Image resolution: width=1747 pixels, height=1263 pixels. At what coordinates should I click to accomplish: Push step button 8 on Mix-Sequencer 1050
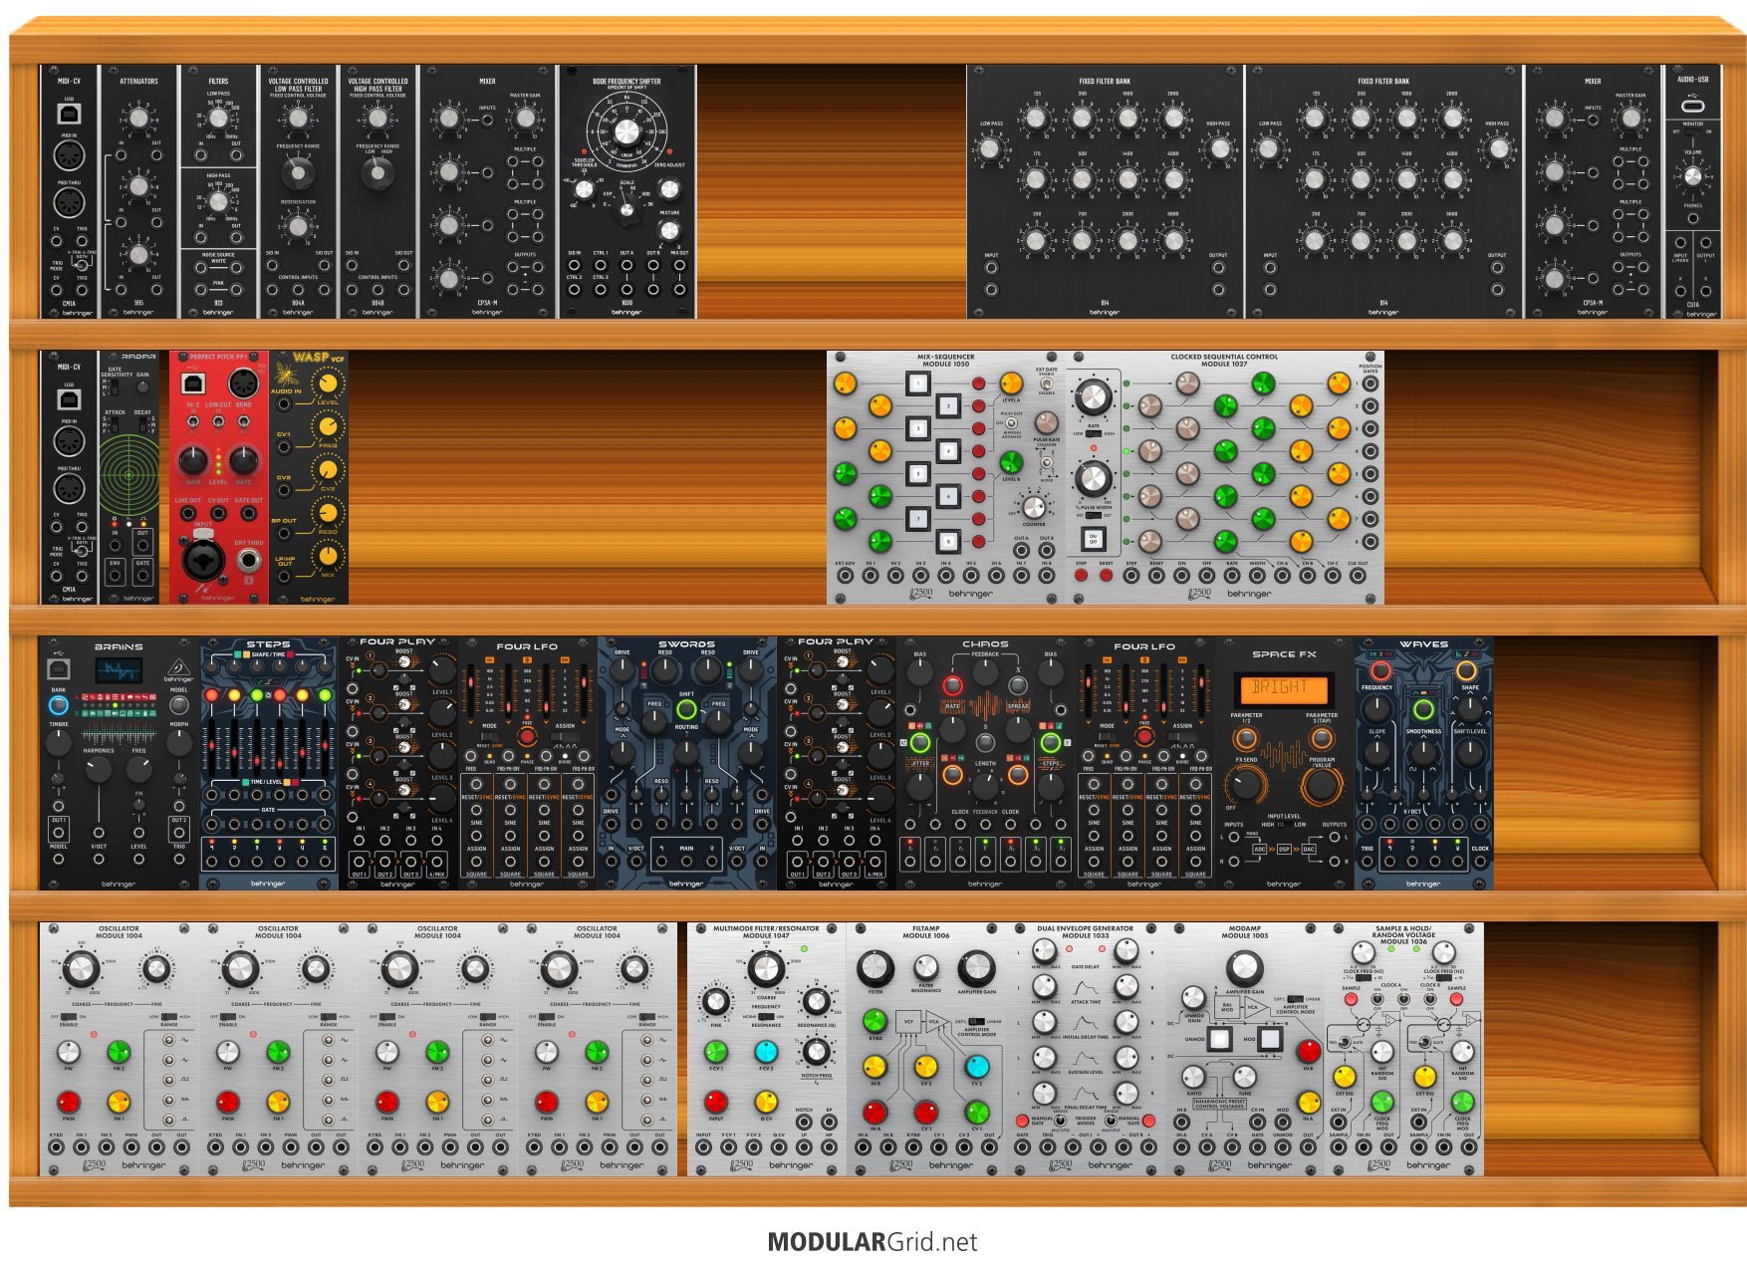pos(948,541)
